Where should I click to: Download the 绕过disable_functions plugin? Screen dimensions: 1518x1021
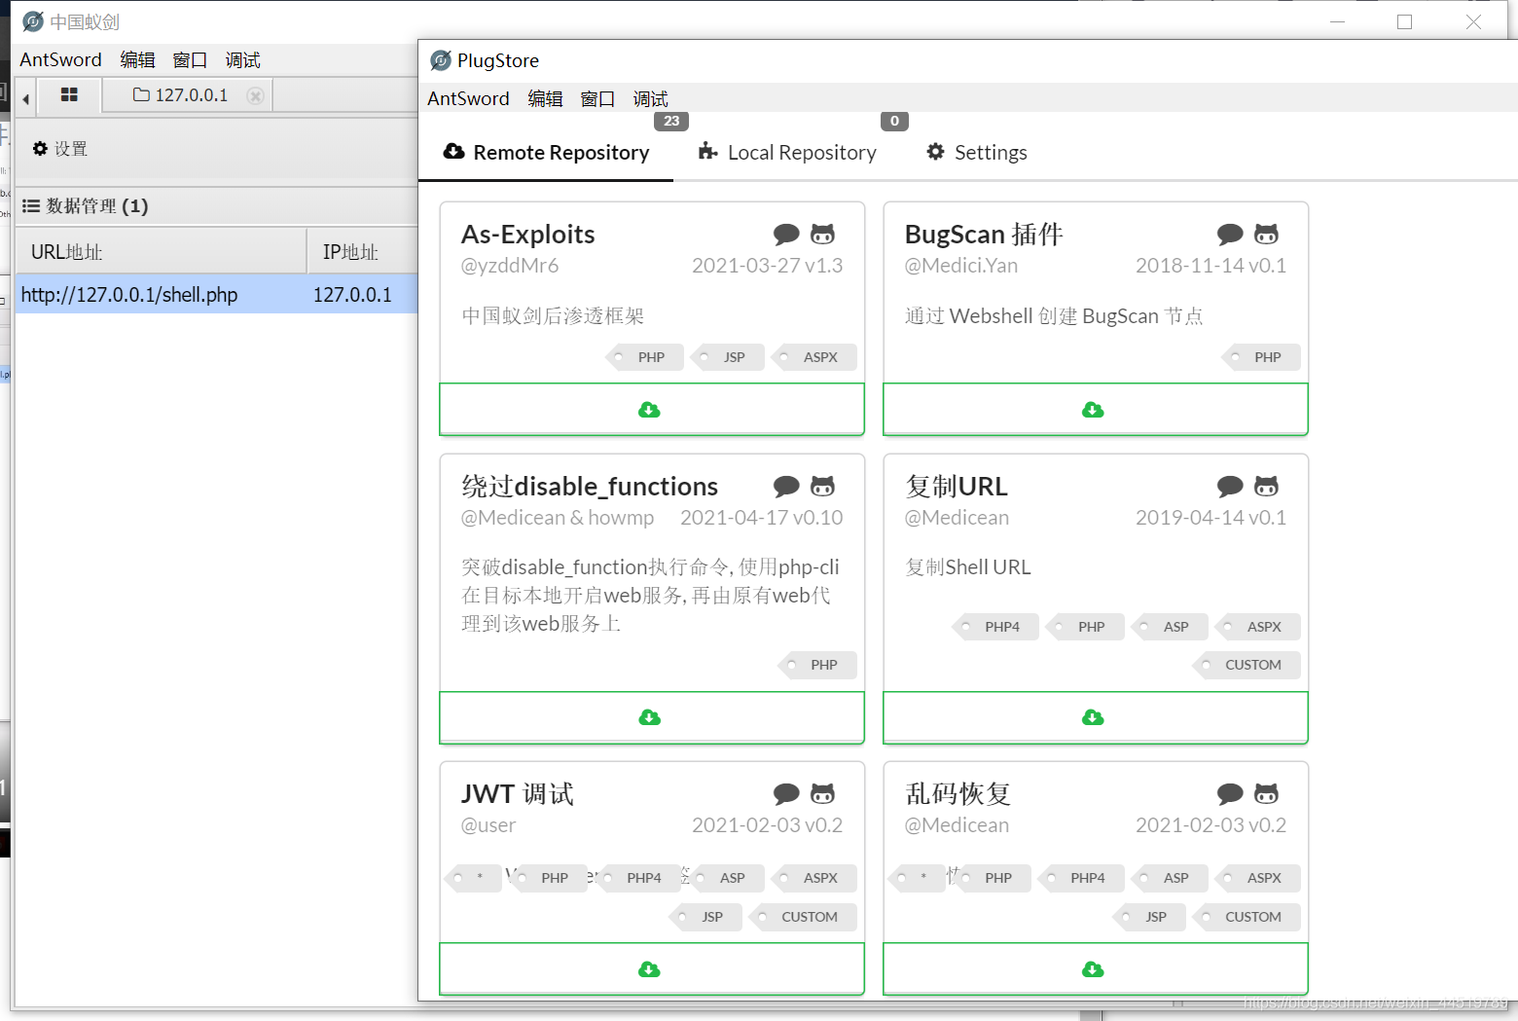click(651, 717)
